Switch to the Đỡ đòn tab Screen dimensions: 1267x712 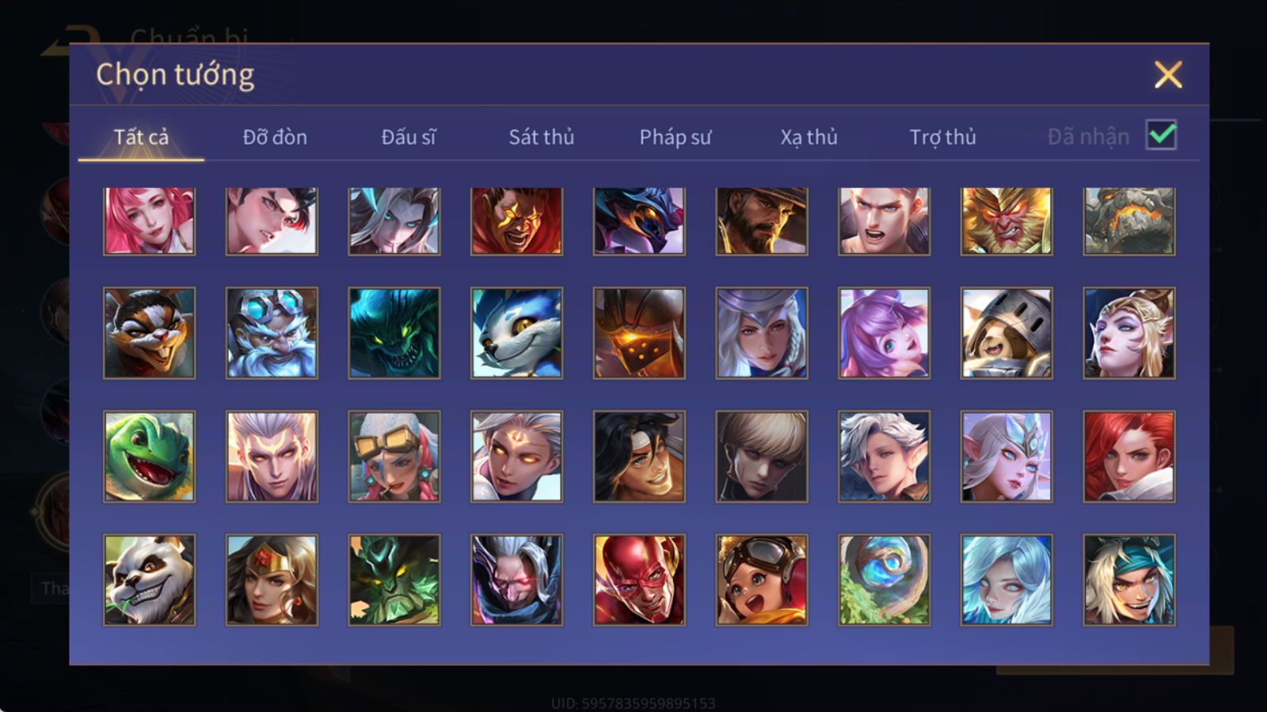click(275, 137)
